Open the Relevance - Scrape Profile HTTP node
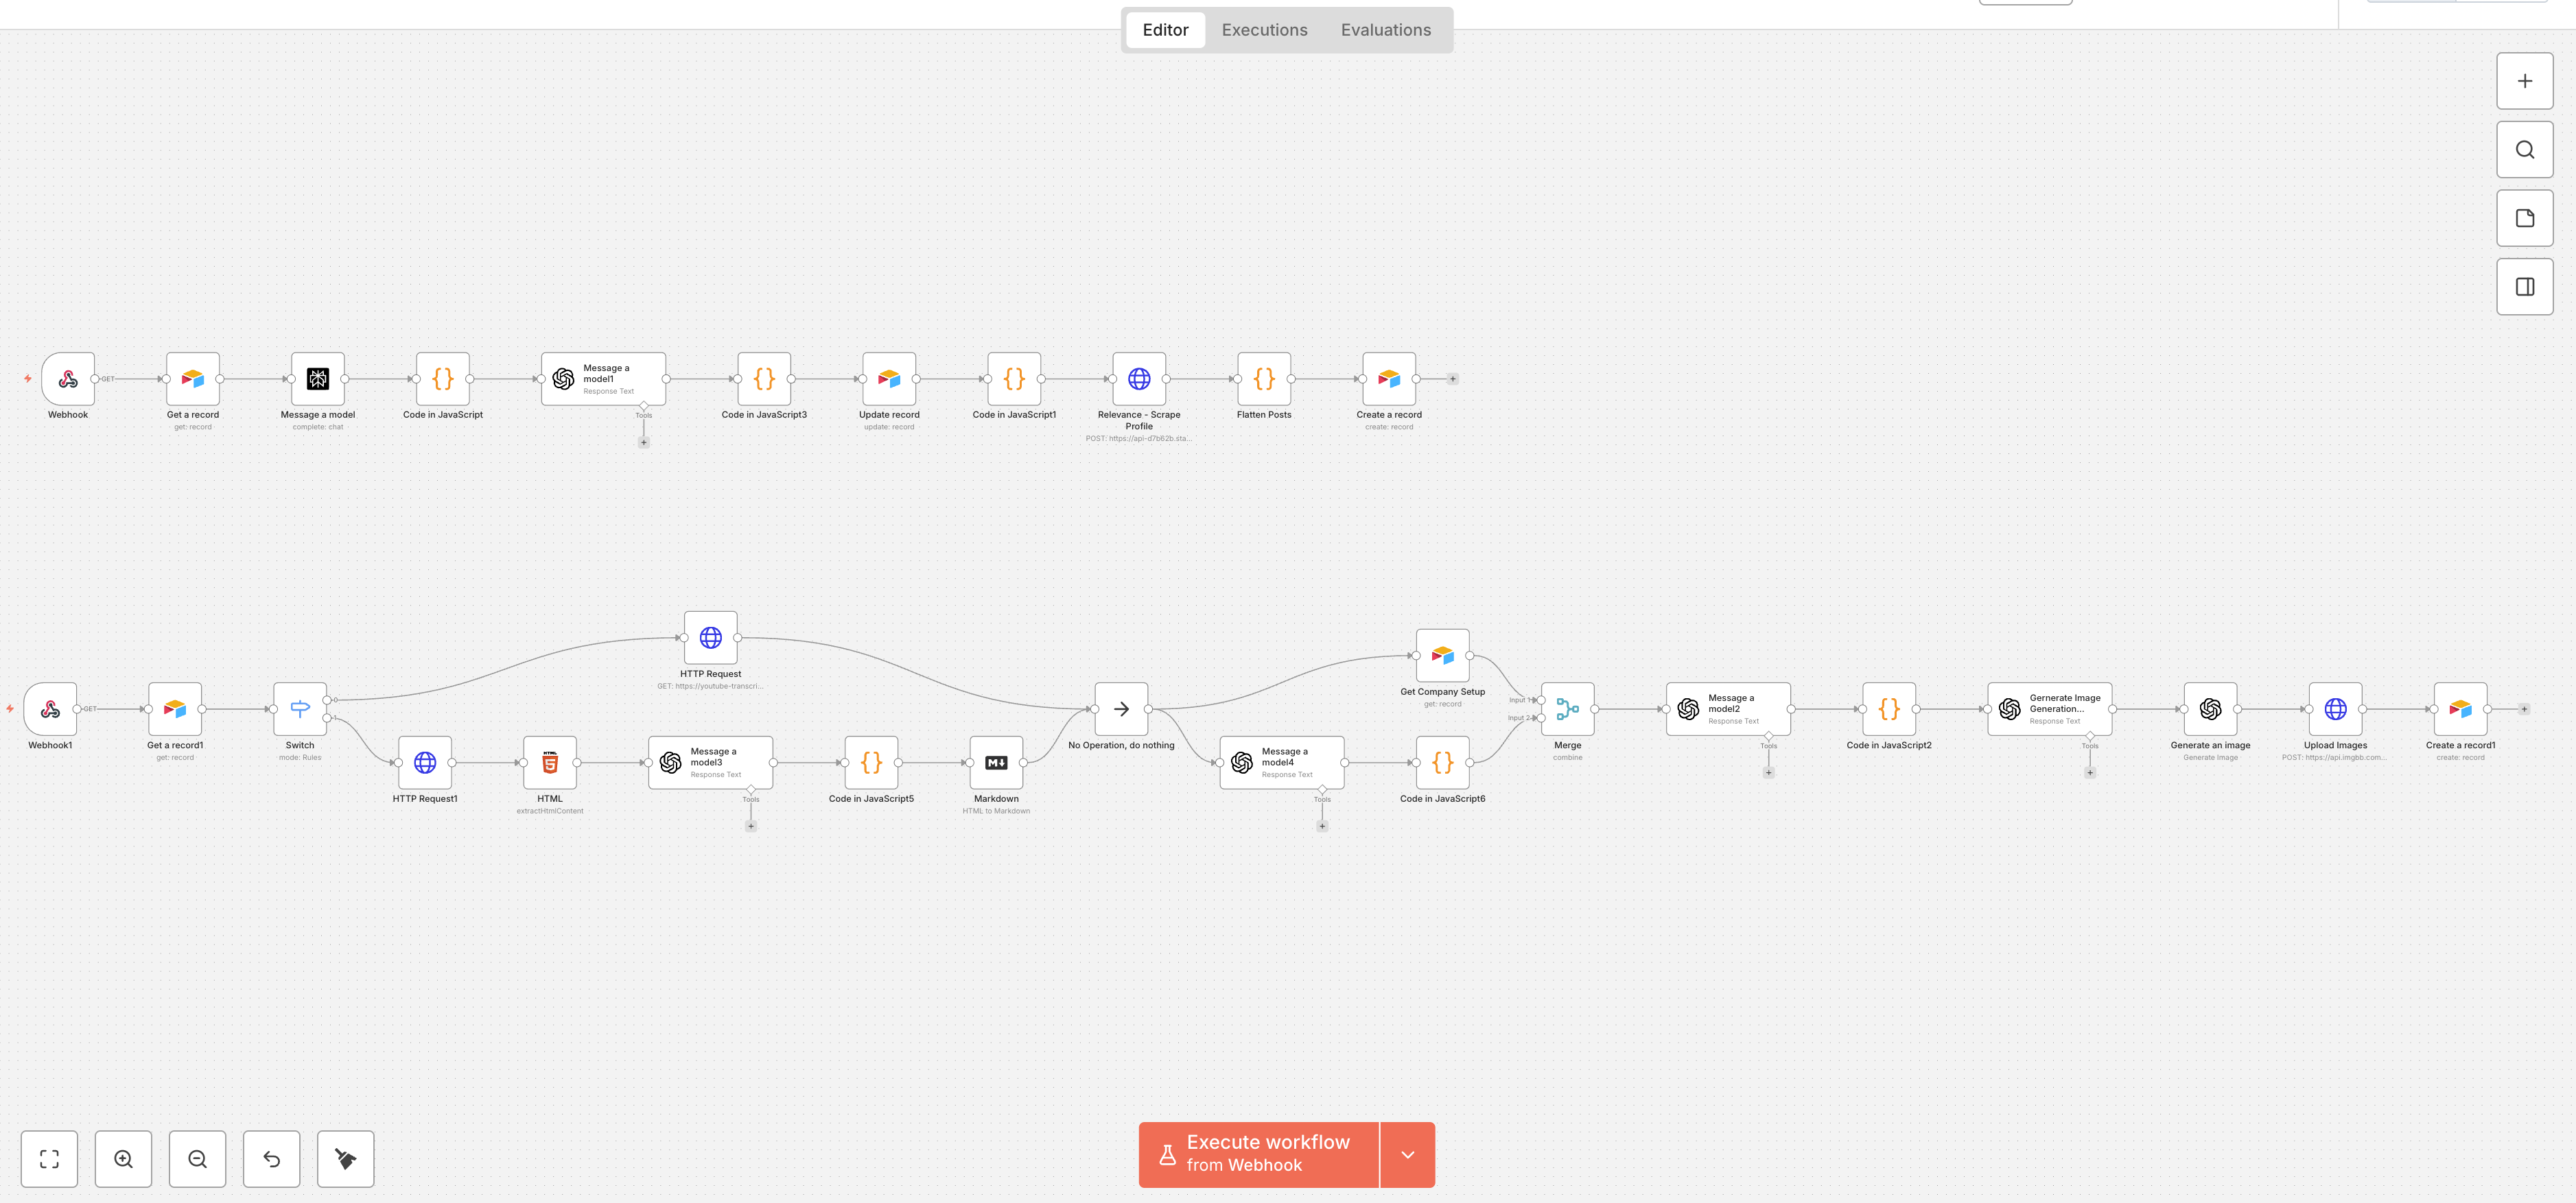 [1138, 379]
